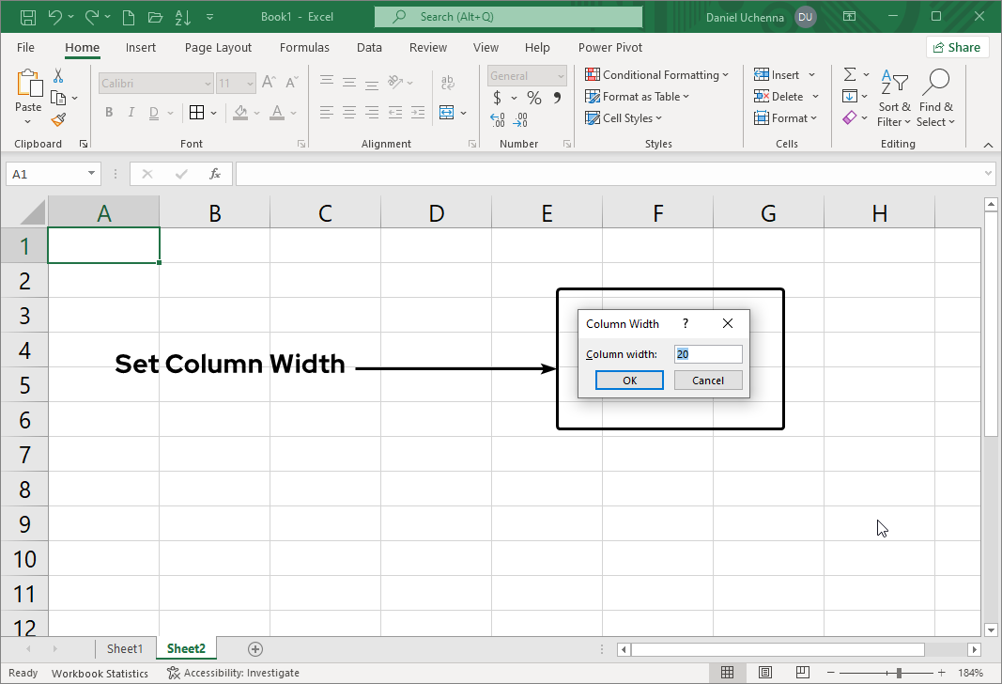Select the Sheet1 worksheet tab

click(126, 648)
